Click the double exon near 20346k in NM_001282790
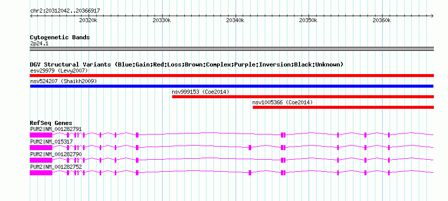The width and height of the screenshot is (448, 201). [x=283, y=160]
